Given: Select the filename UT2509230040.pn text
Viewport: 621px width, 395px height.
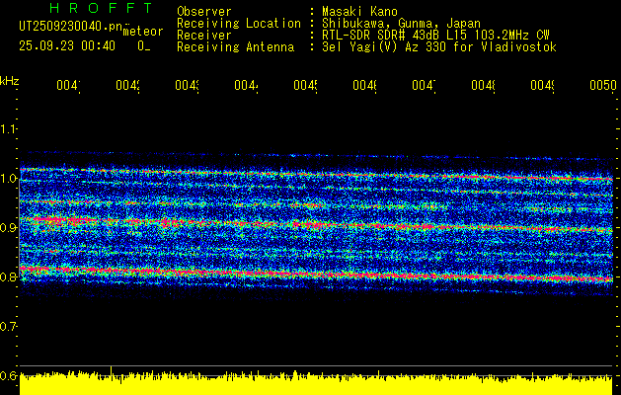Looking at the screenshot, I should point(71,27).
